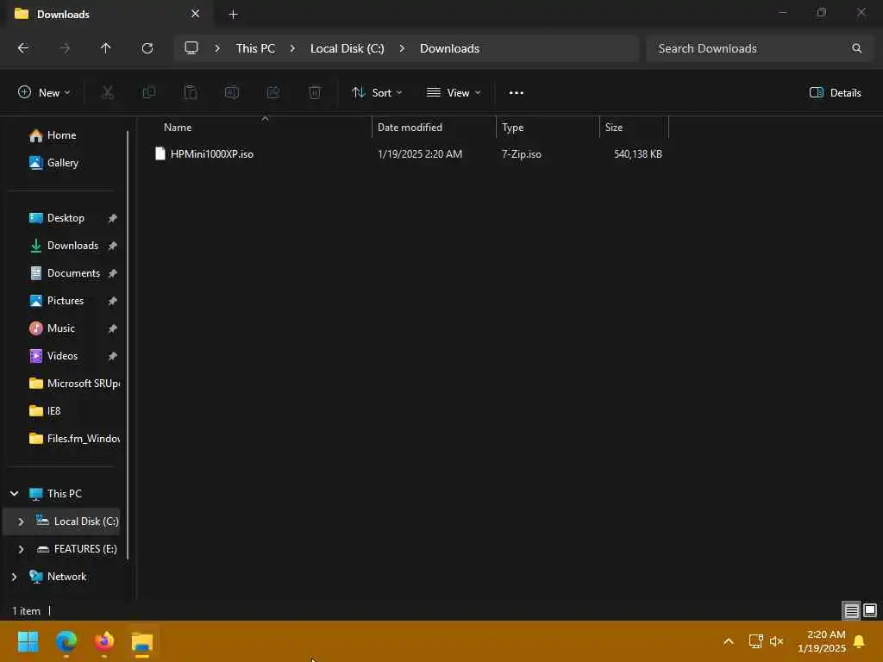Click the Rename icon in toolbar

pyautogui.click(x=232, y=92)
